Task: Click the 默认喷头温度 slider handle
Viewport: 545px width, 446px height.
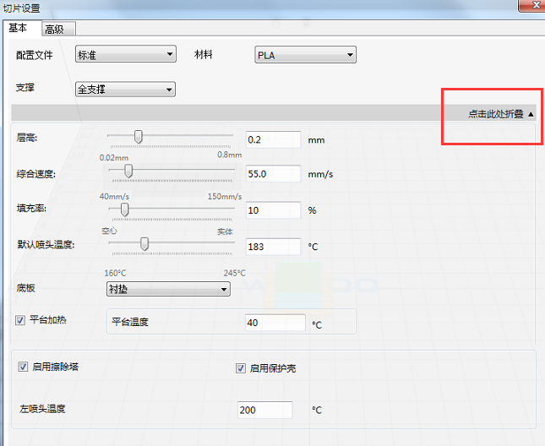Action: (x=144, y=244)
